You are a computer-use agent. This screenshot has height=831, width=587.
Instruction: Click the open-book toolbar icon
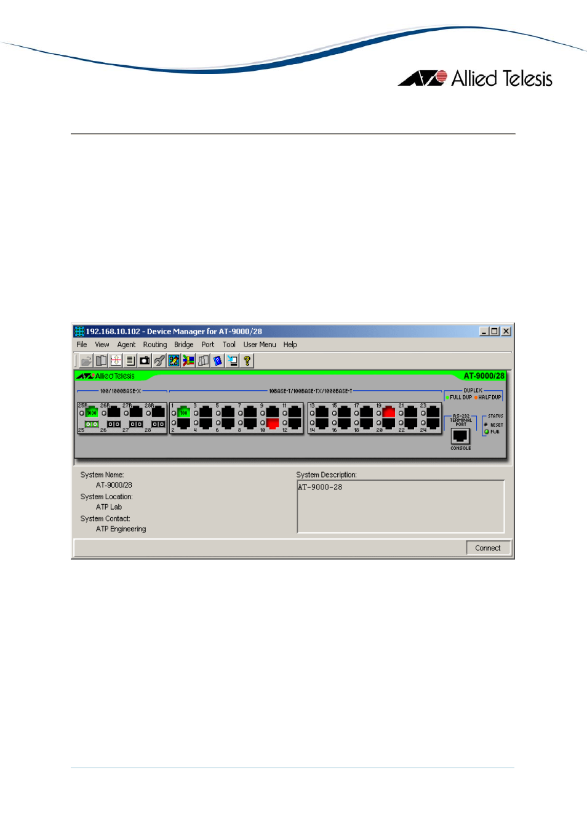pos(102,361)
